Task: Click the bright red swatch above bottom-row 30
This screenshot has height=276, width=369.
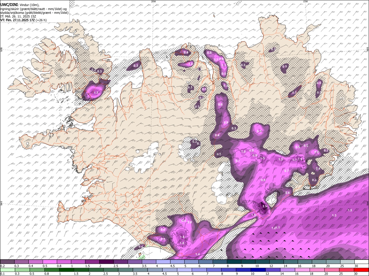Action: pyautogui.click(x=361, y=270)
